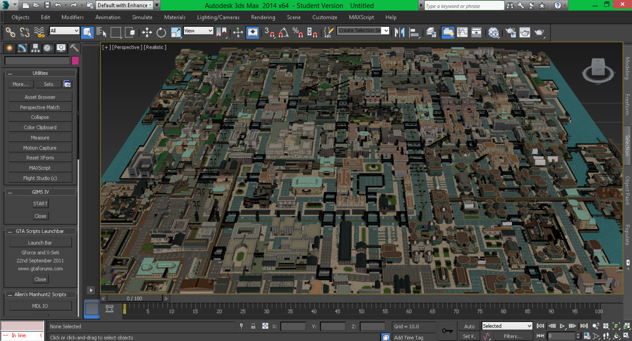Click the current frame spinner arrows
This screenshot has width=632, height=341.
tap(578, 336)
